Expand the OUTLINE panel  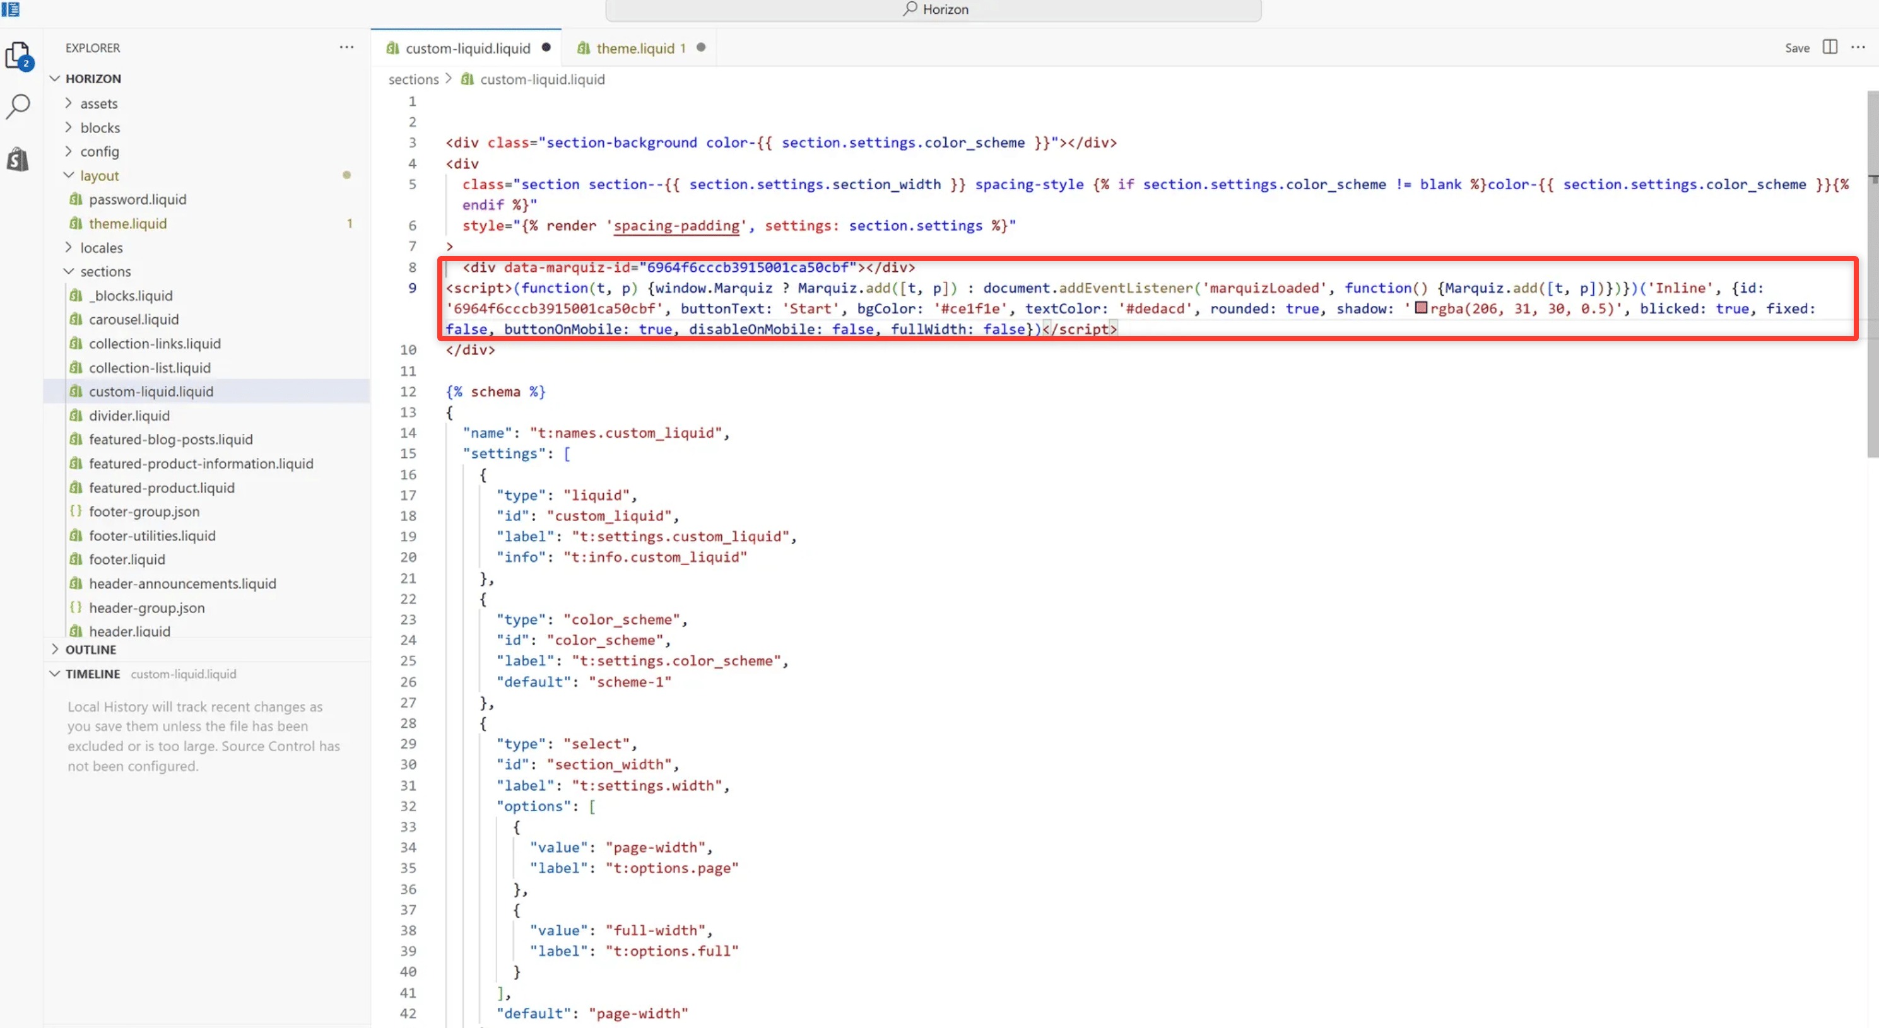pyautogui.click(x=90, y=650)
